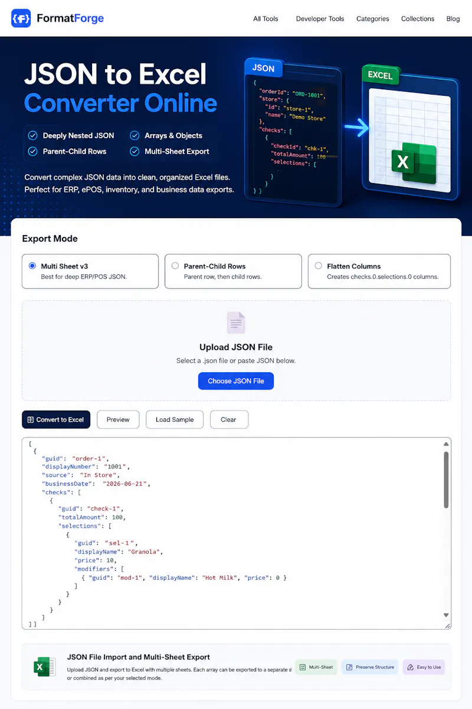Click the checkmark icon next to Multi-Sheet Export

pos(135,151)
